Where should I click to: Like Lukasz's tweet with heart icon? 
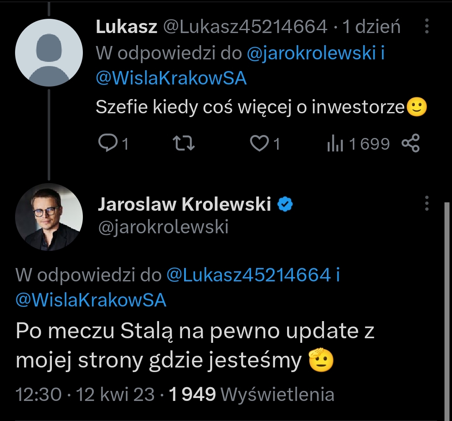pos(259,144)
